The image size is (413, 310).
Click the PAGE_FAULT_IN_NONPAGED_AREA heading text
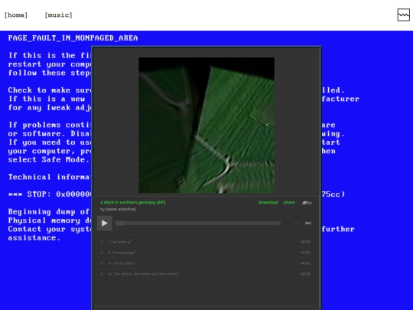[x=73, y=38]
